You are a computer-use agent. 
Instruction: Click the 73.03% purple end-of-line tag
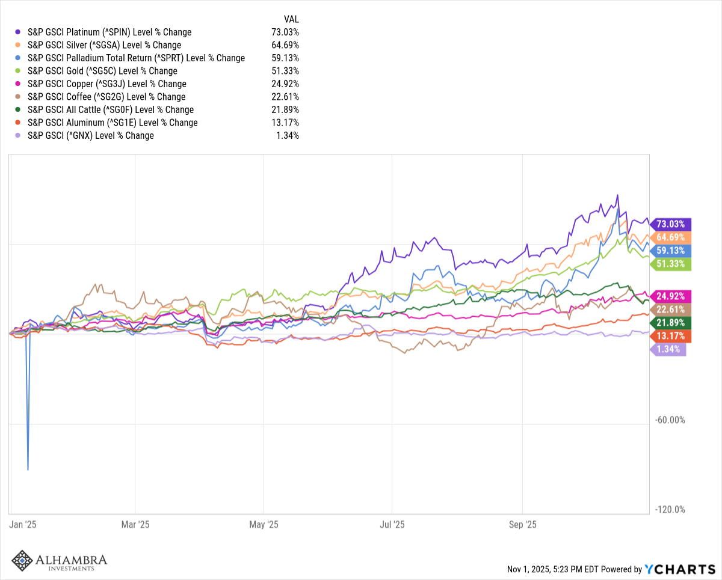tap(671, 224)
